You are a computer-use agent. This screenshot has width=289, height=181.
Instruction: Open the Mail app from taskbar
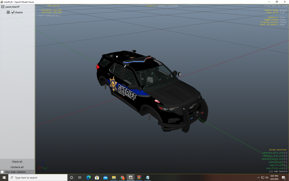(x=105, y=178)
